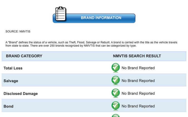Select the Total Loss category label
The height and width of the screenshot is (117, 188).
pyautogui.click(x=13, y=68)
